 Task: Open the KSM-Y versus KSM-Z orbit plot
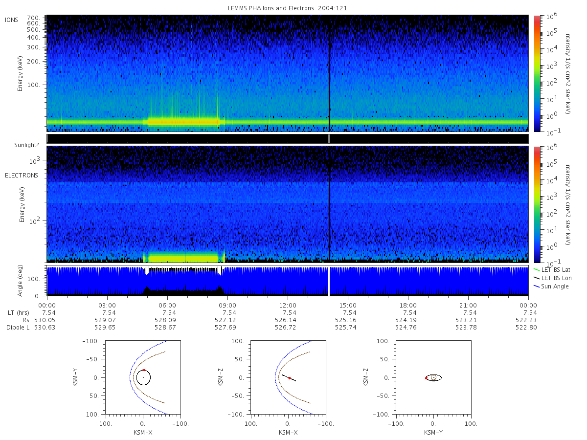(433, 377)
